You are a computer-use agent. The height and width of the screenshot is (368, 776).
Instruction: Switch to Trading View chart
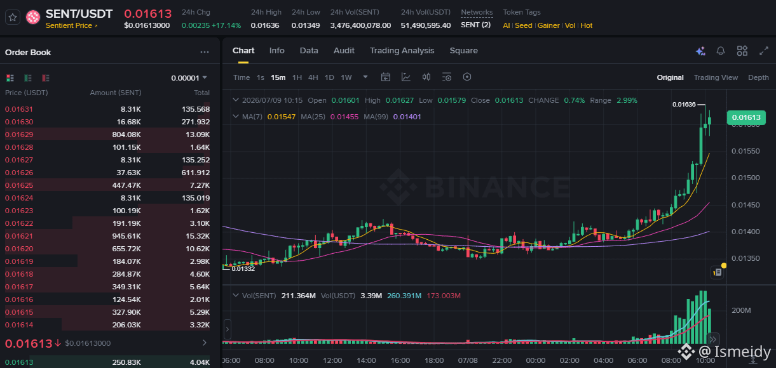(x=716, y=77)
